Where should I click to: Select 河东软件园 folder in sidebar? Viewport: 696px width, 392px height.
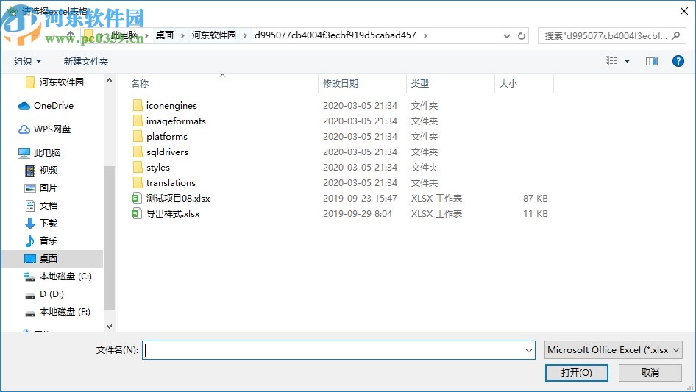54,82
